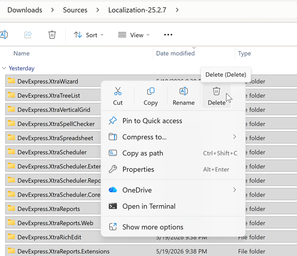
Task: Click the pin icon for Quick access
Action: [x=113, y=120]
